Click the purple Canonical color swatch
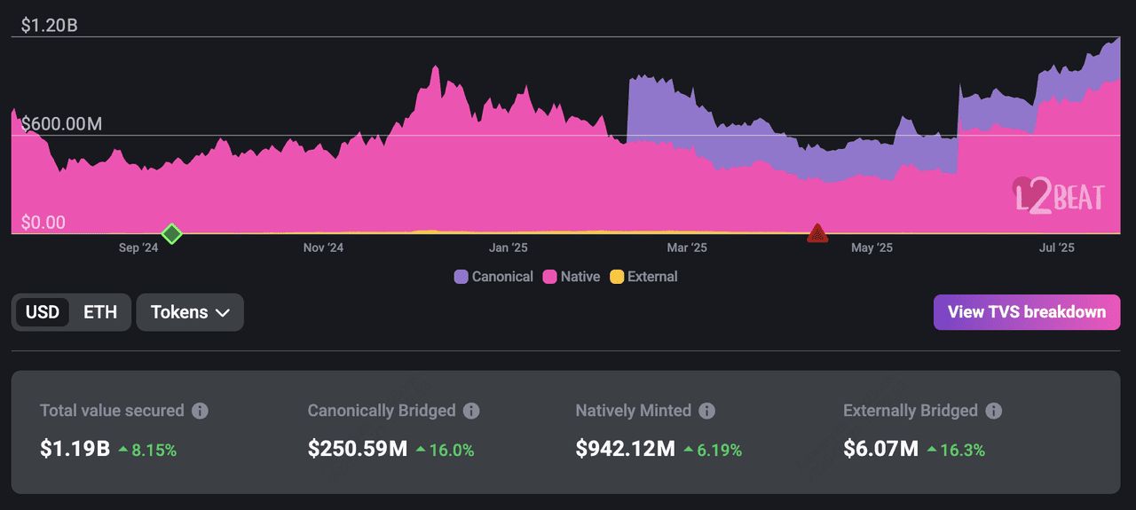1136x510 pixels. coord(461,277)
